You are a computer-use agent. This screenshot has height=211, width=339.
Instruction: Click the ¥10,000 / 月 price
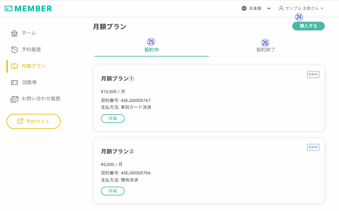[113, 92]
